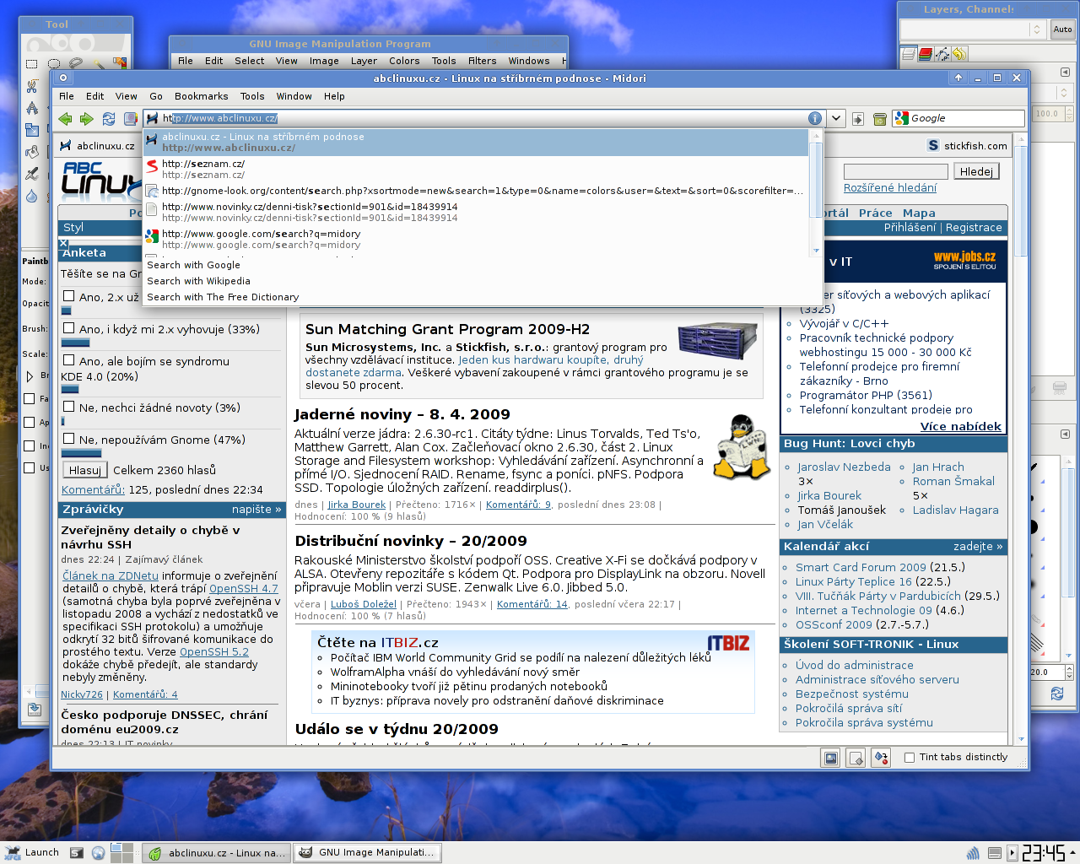Open the Go menu in Midori
The height and width of the screenshot is (864, 1080).
click(156, 96)
